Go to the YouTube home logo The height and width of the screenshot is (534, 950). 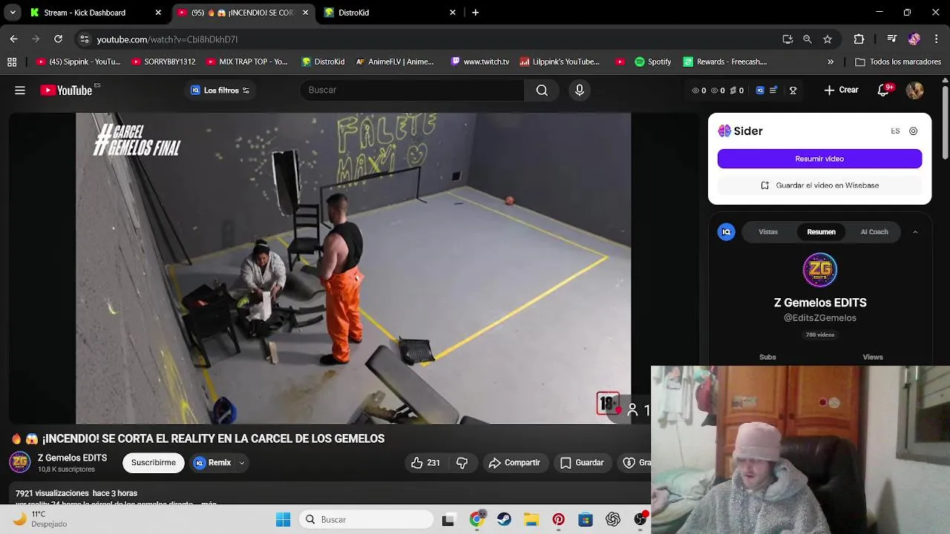pos(66,90)
